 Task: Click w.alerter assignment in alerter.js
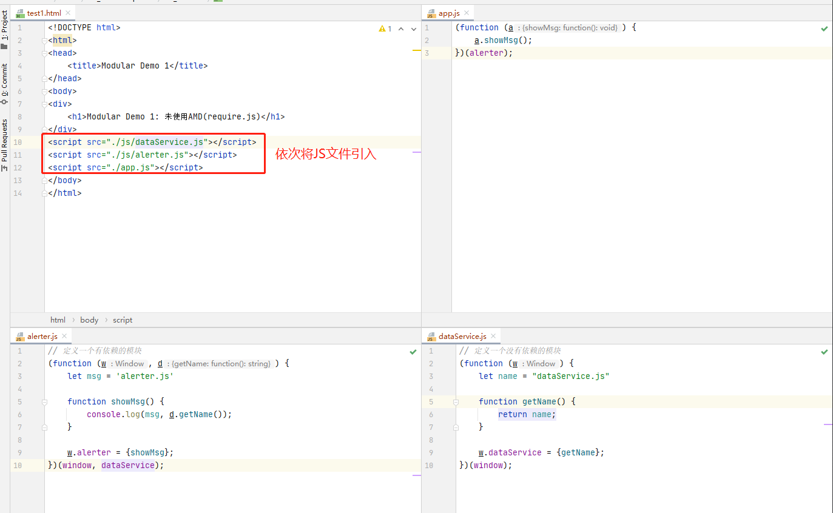click(x=120, y=453)
